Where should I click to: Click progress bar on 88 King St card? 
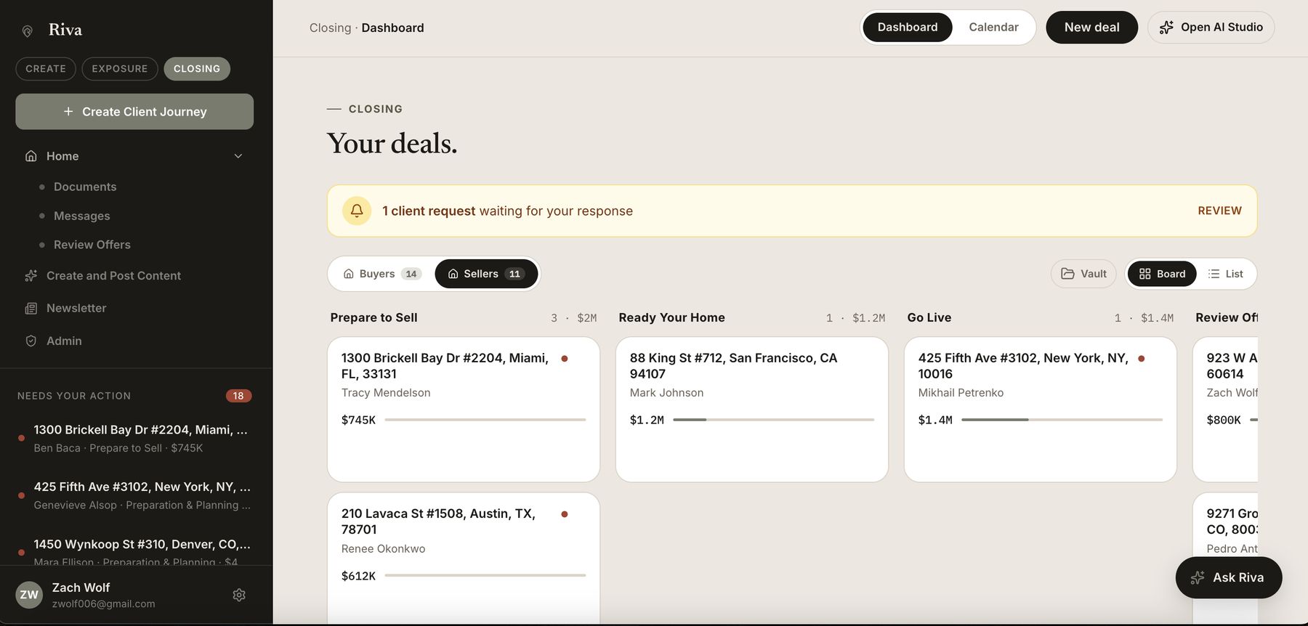coord(773,420)
